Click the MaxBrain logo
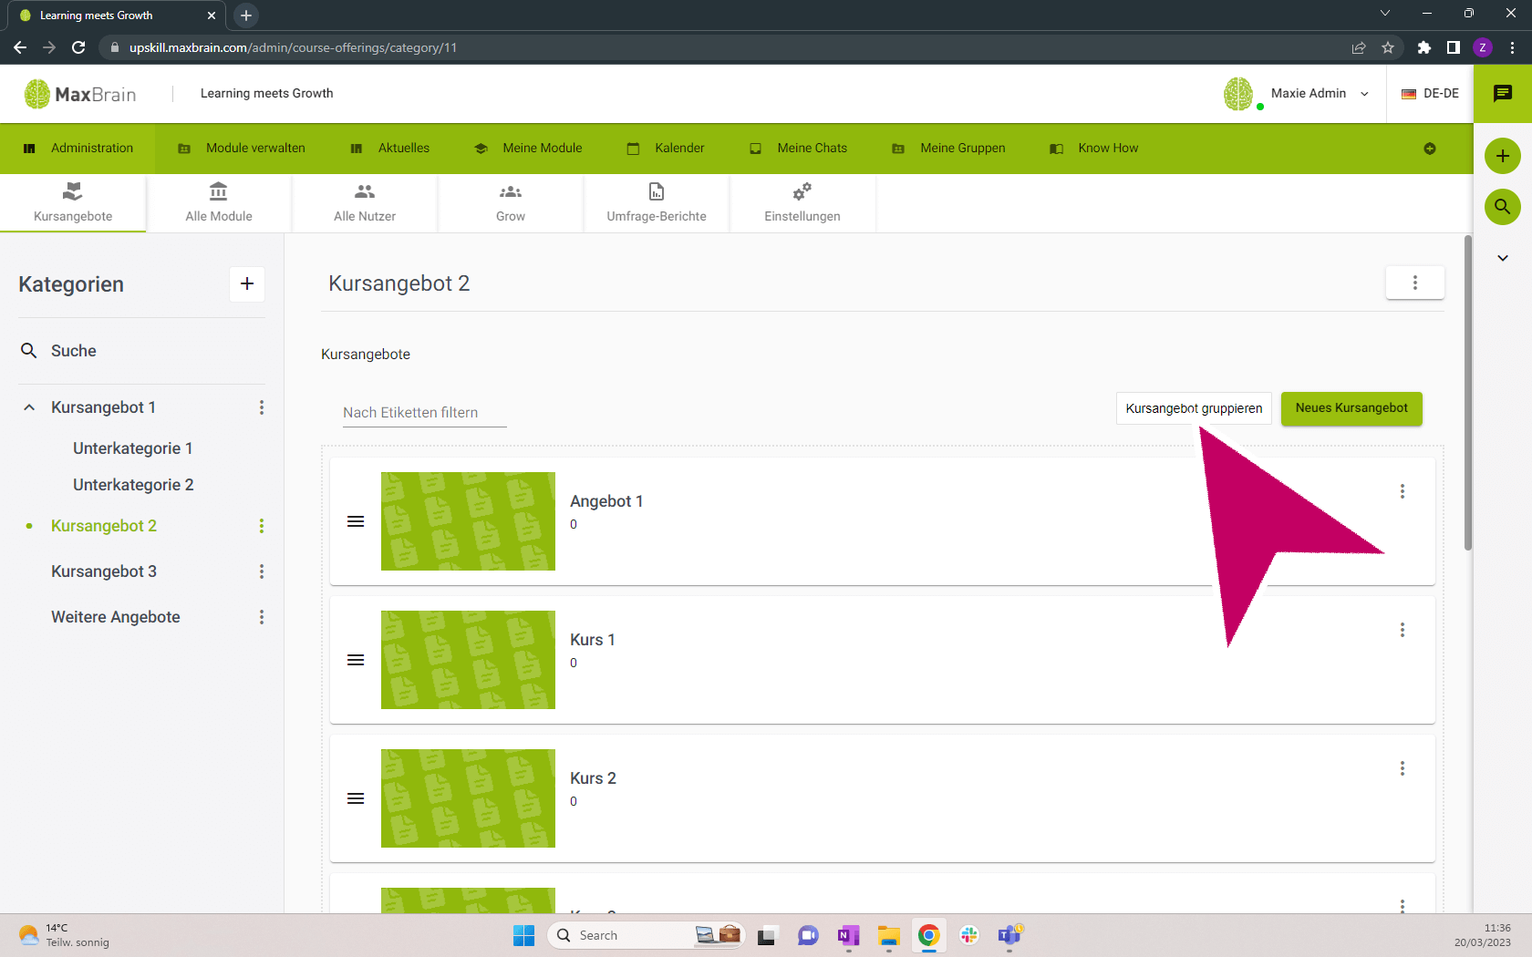This screenshot has width=1532, height=957. [x=80, y=94]
